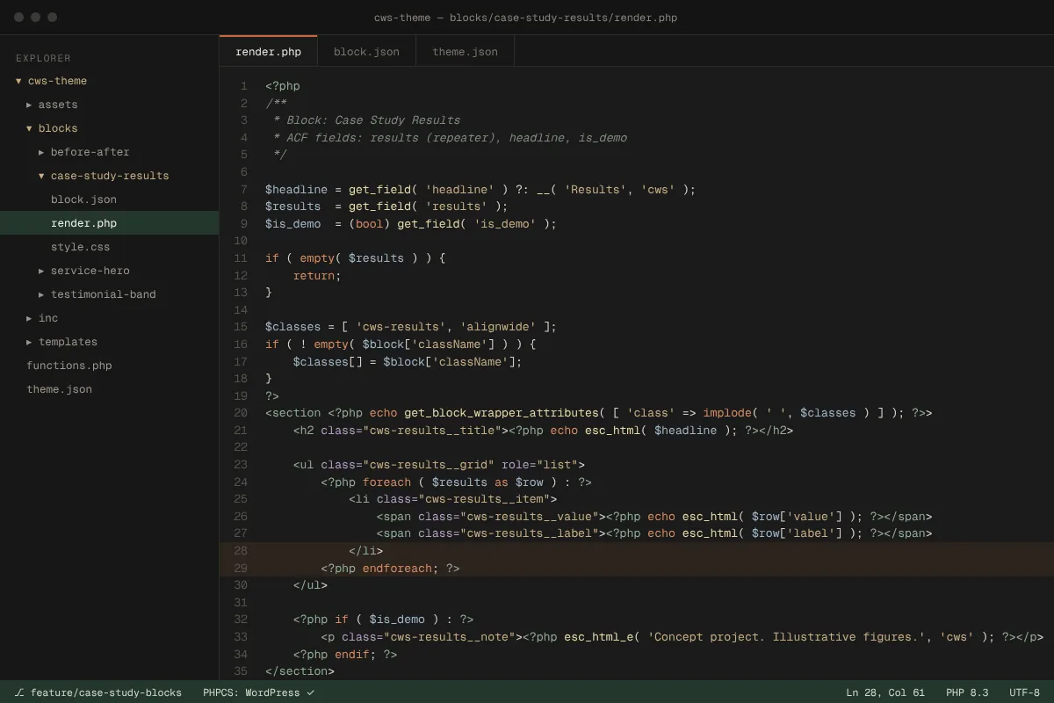Close the window with the first title-bar dot

[19, 18]
